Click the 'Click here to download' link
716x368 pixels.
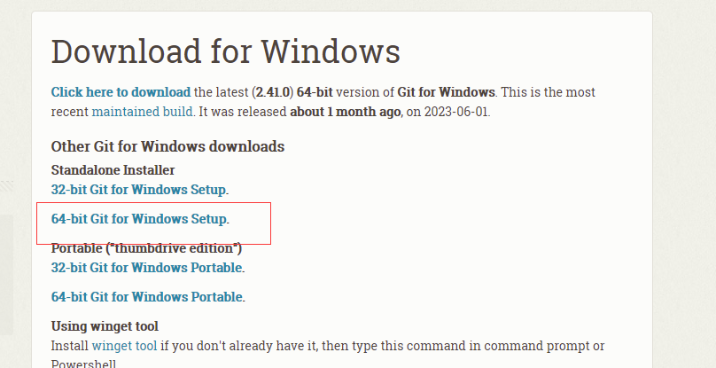coord(121,92)
